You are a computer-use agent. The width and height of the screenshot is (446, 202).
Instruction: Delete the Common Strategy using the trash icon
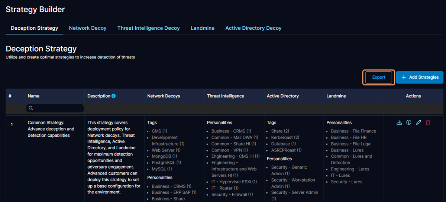(x=428, y=123)
